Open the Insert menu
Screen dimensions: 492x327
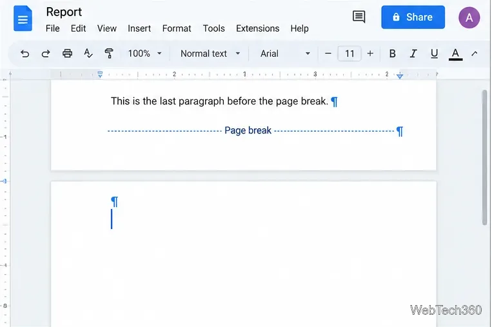coord(139,28)
